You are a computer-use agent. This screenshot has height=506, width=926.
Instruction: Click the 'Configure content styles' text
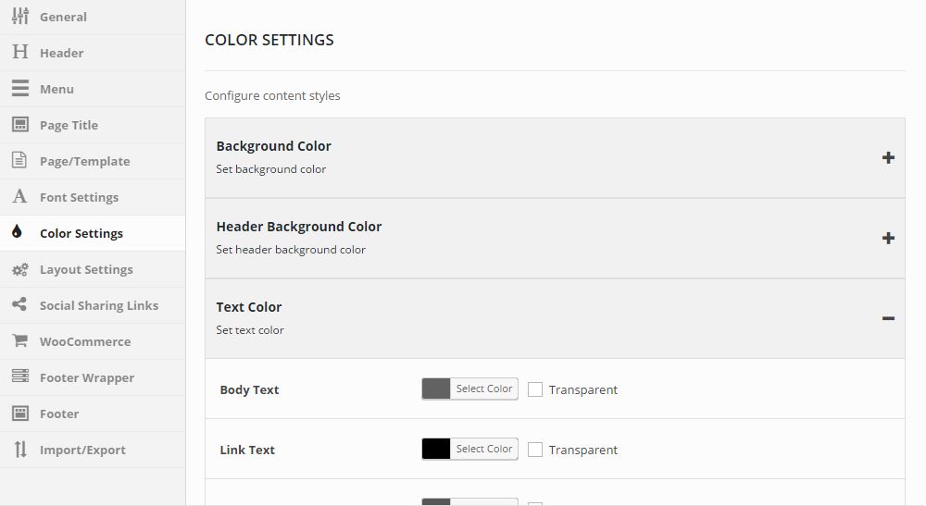coord(272,95)
